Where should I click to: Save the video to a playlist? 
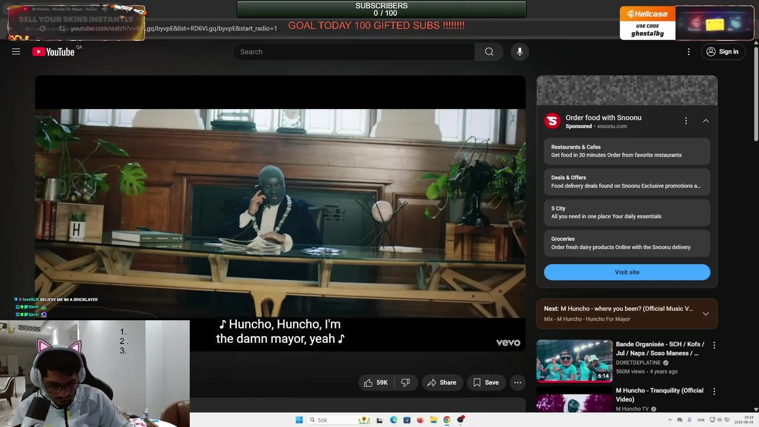click(486, 383)
